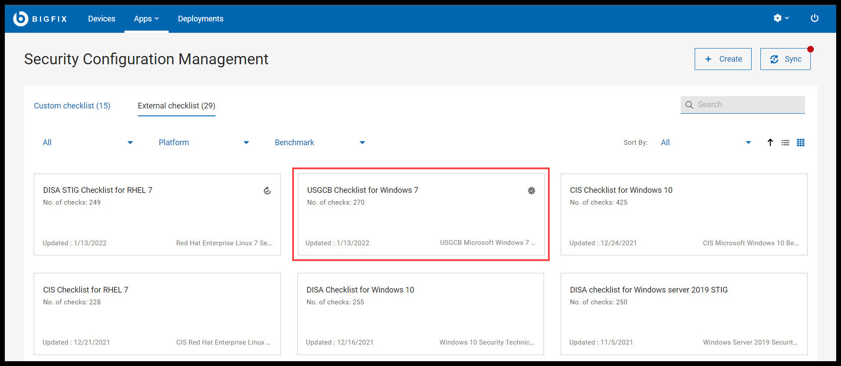The image size is (841, 366).
Task: Open the Platform filter dropdown
Action: [x=204, y=143]
